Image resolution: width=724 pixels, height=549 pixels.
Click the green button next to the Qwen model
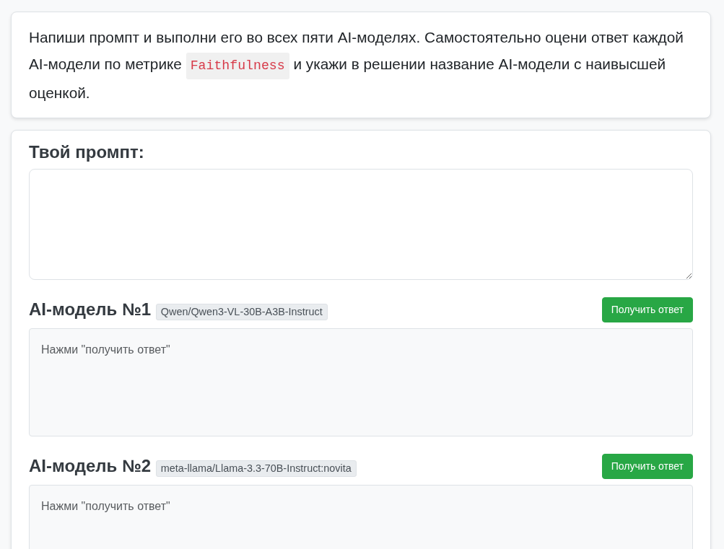click(647, 309)
